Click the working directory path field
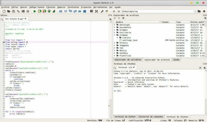The height and width of the screenshot is (122, 207). point(158,11)
